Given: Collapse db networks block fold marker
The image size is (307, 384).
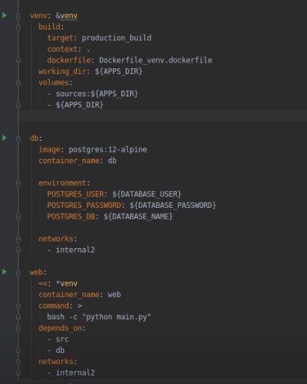Looking at the screenshot, I should click(x=18, y=239).
